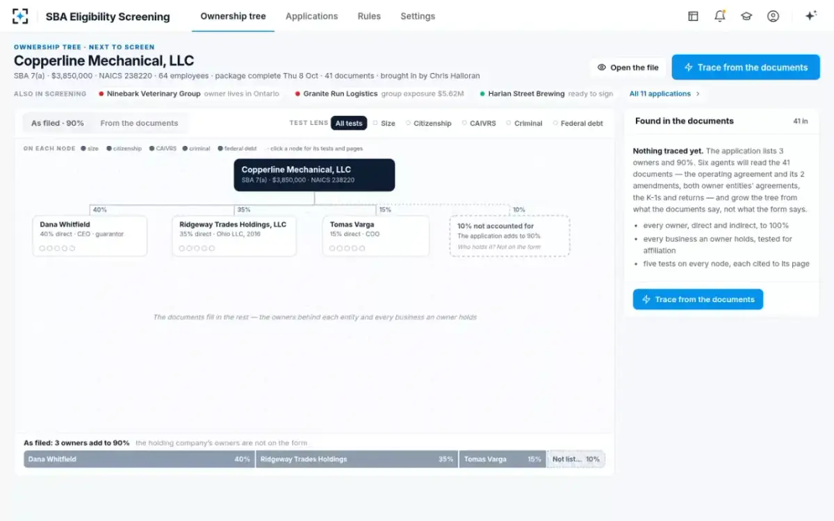834x521 pixels.
Task: Select the CAIVRS test lens
Action: (x=479, y=123)
